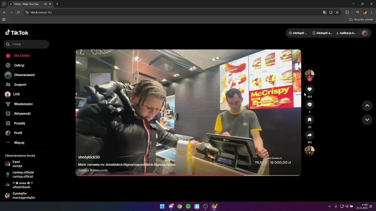Open shotykick50 creator profile link
The width and height of the screenshot is (376, 211).
coord(89,157)
